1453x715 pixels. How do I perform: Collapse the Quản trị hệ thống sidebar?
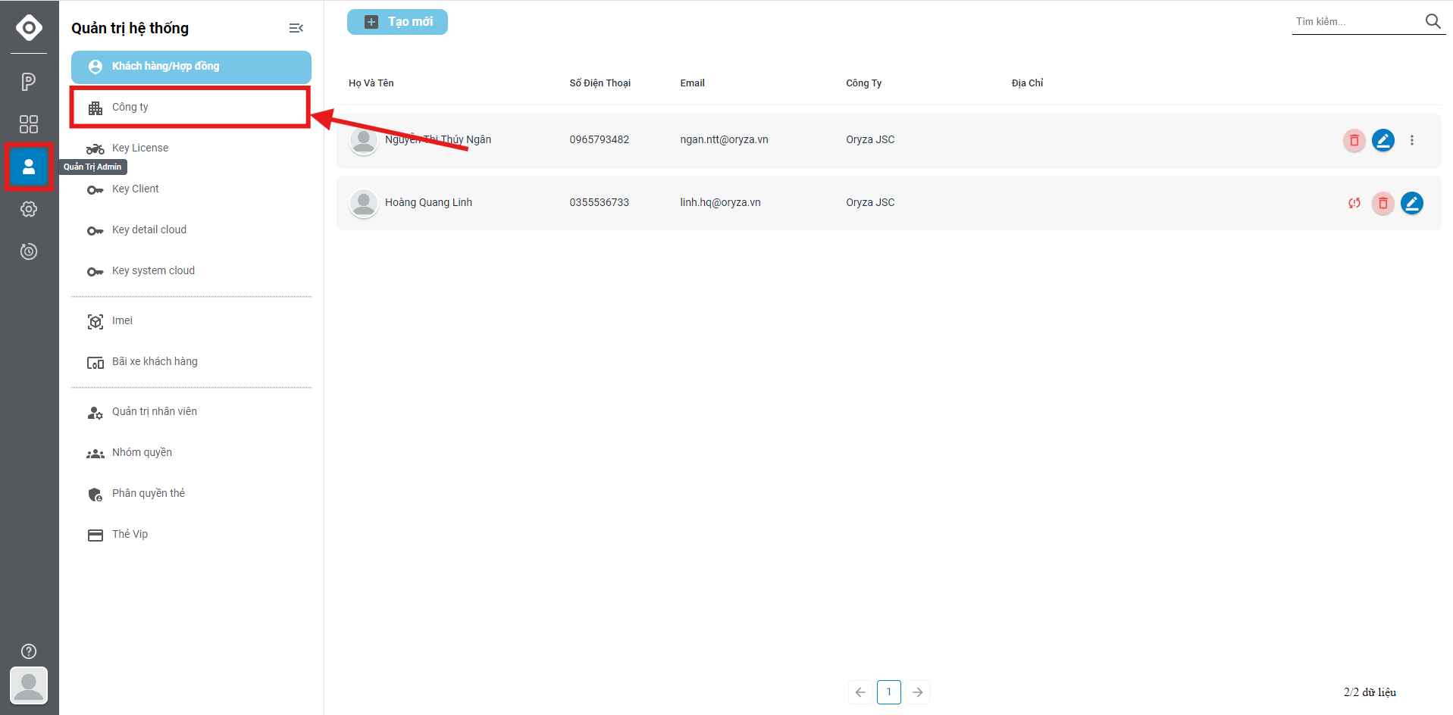pos(296,28)
